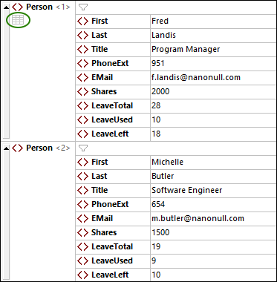Click filter icon for Person 2
The width and height of the screenshot is (277, 282).
click(83, 148)
